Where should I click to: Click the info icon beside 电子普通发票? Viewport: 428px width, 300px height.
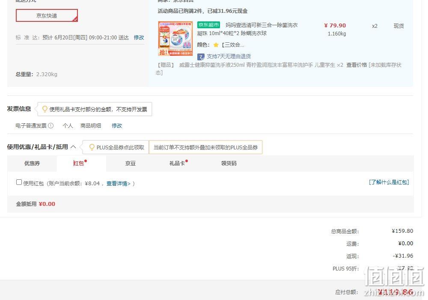tap(51, 125)
